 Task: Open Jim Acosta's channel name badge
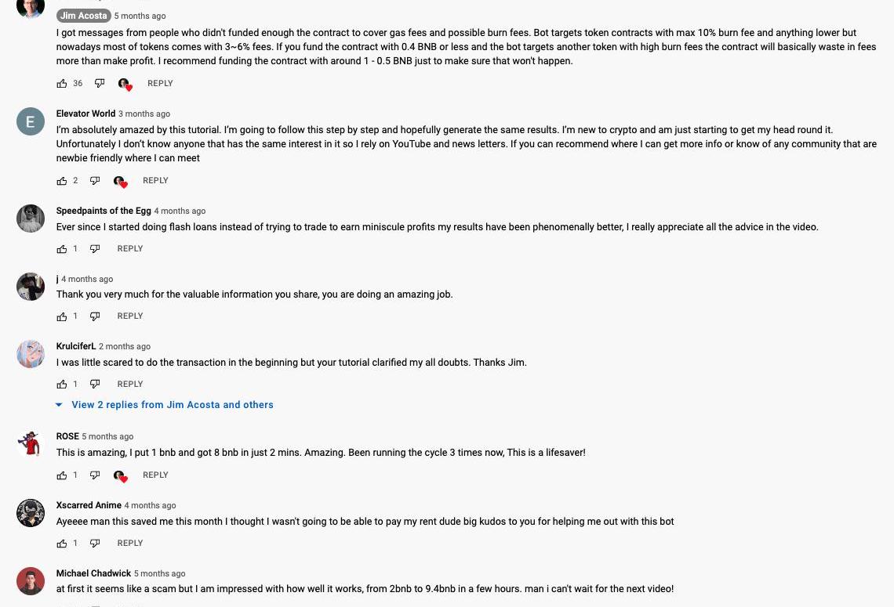(x=84, y=16)
